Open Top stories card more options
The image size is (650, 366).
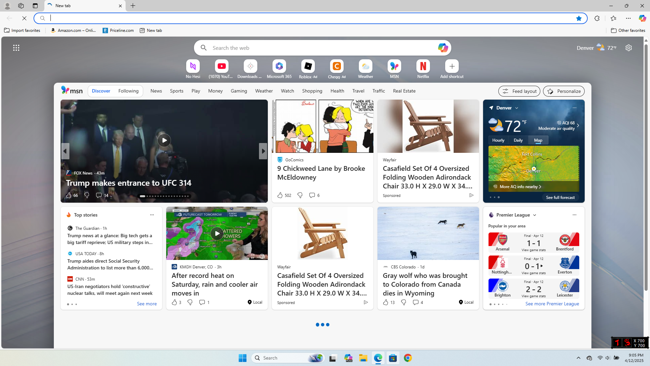(152, 215)
